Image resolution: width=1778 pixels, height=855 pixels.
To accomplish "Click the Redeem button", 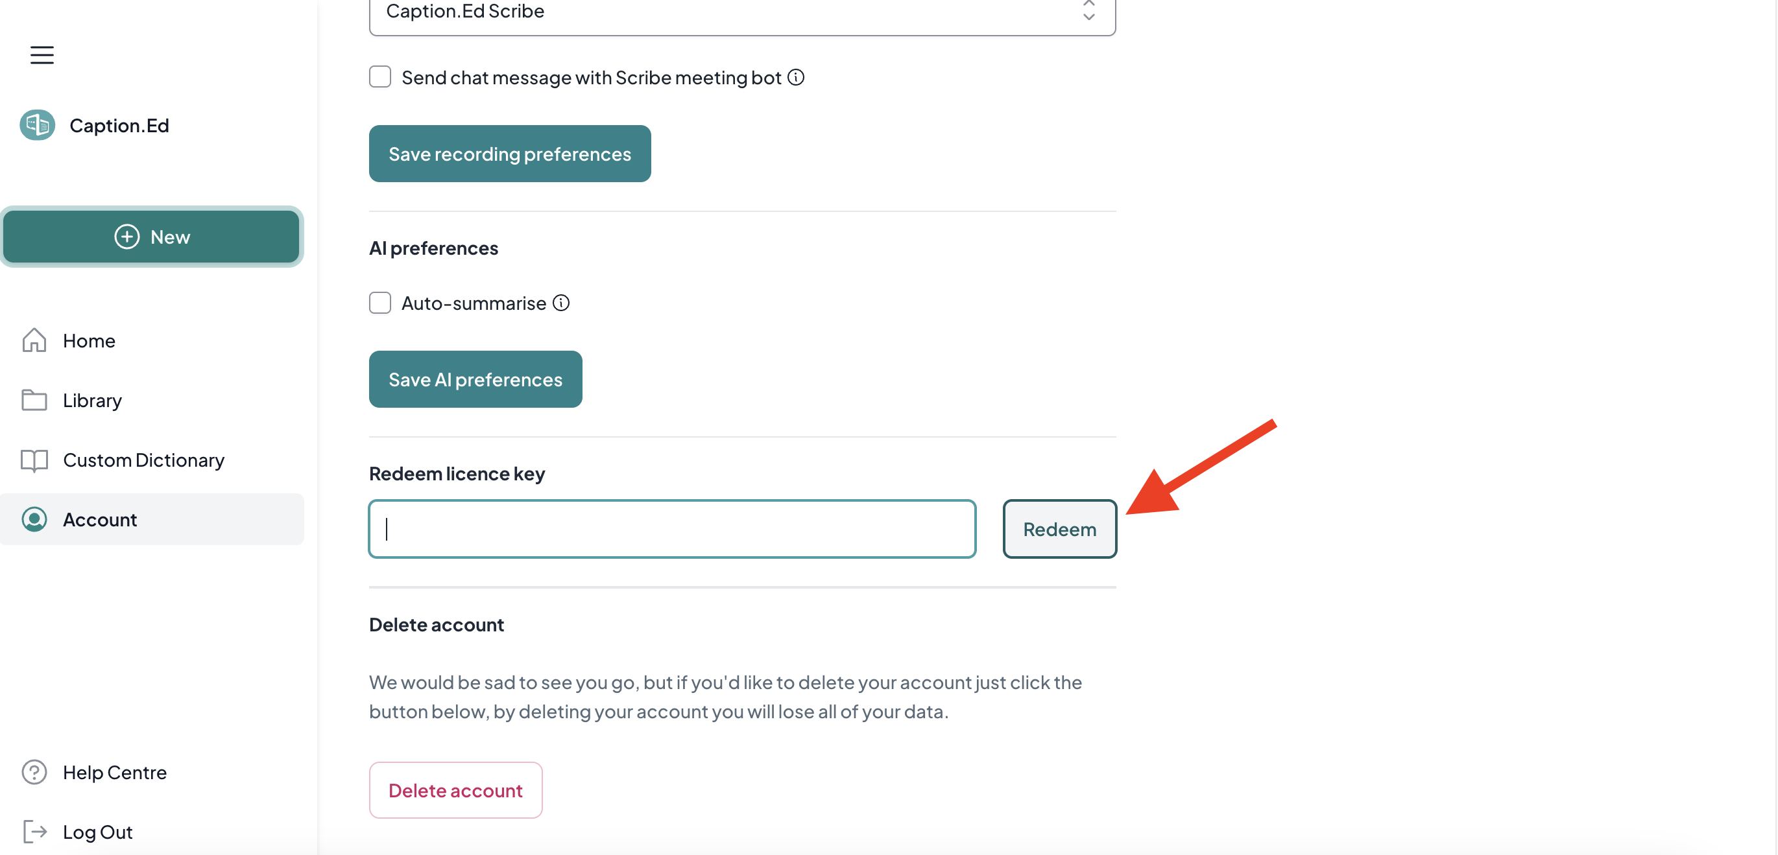I will [x=1059, y=529].
